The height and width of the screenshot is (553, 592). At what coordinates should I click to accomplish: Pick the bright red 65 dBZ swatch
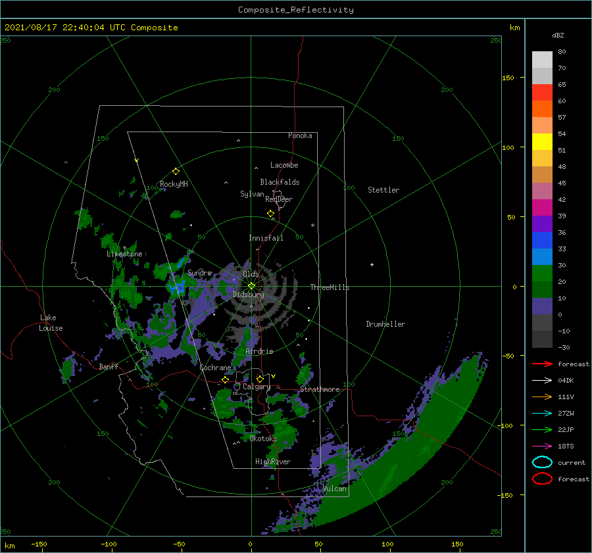click(x=542, y=93)
